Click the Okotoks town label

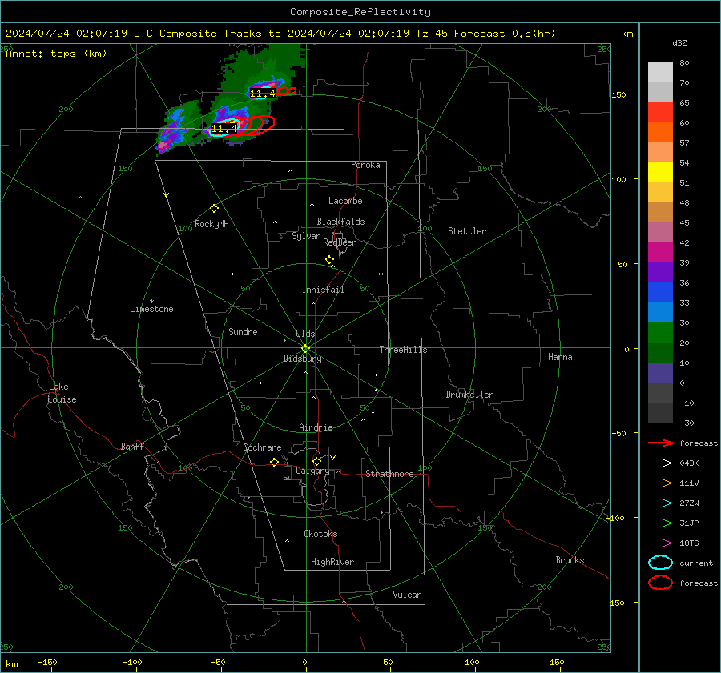(320, 534)
